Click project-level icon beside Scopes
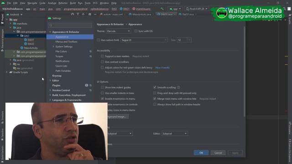 point(90,56)
